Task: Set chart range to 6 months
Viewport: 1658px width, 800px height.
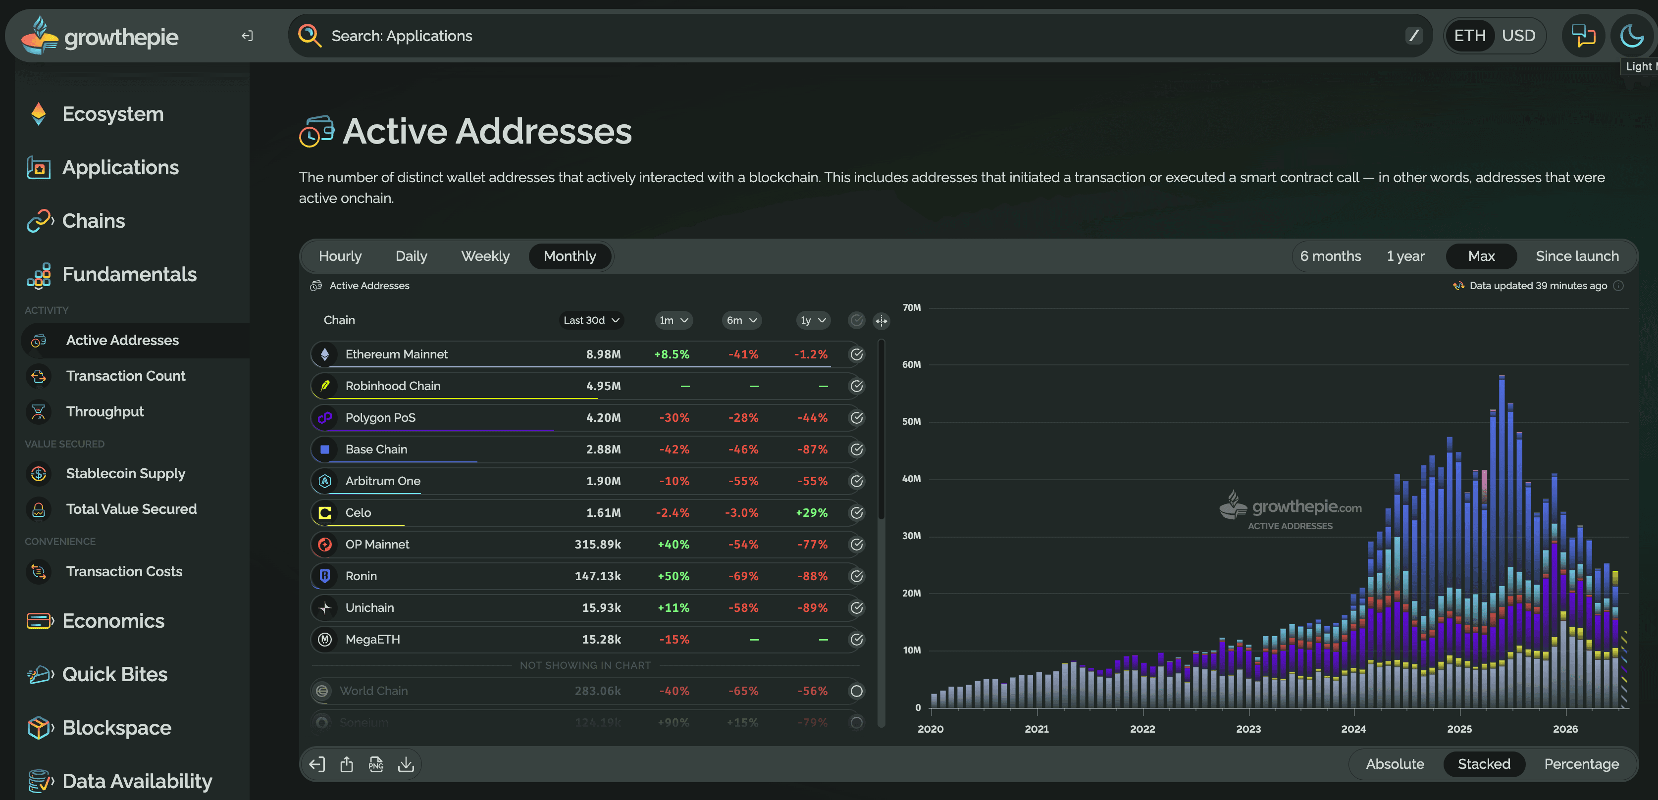Action: pos(1330,256)
